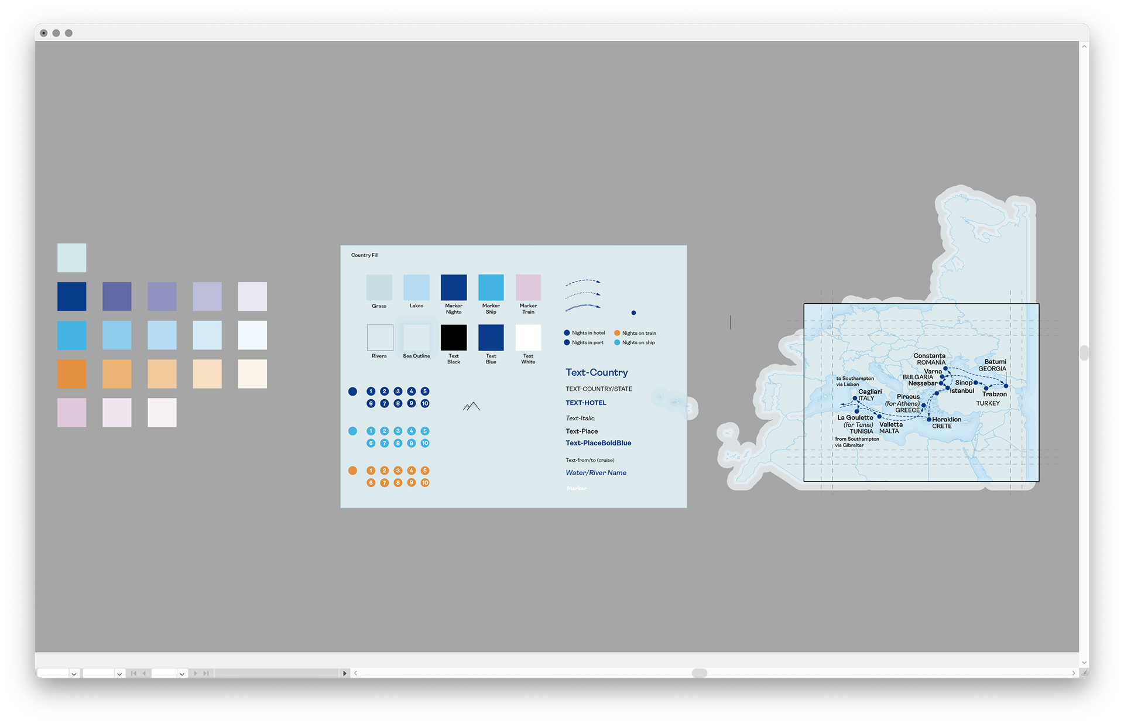Pick the solid orange palette swatch
This screenshot has width=1124, height=724.
point(71,374)
